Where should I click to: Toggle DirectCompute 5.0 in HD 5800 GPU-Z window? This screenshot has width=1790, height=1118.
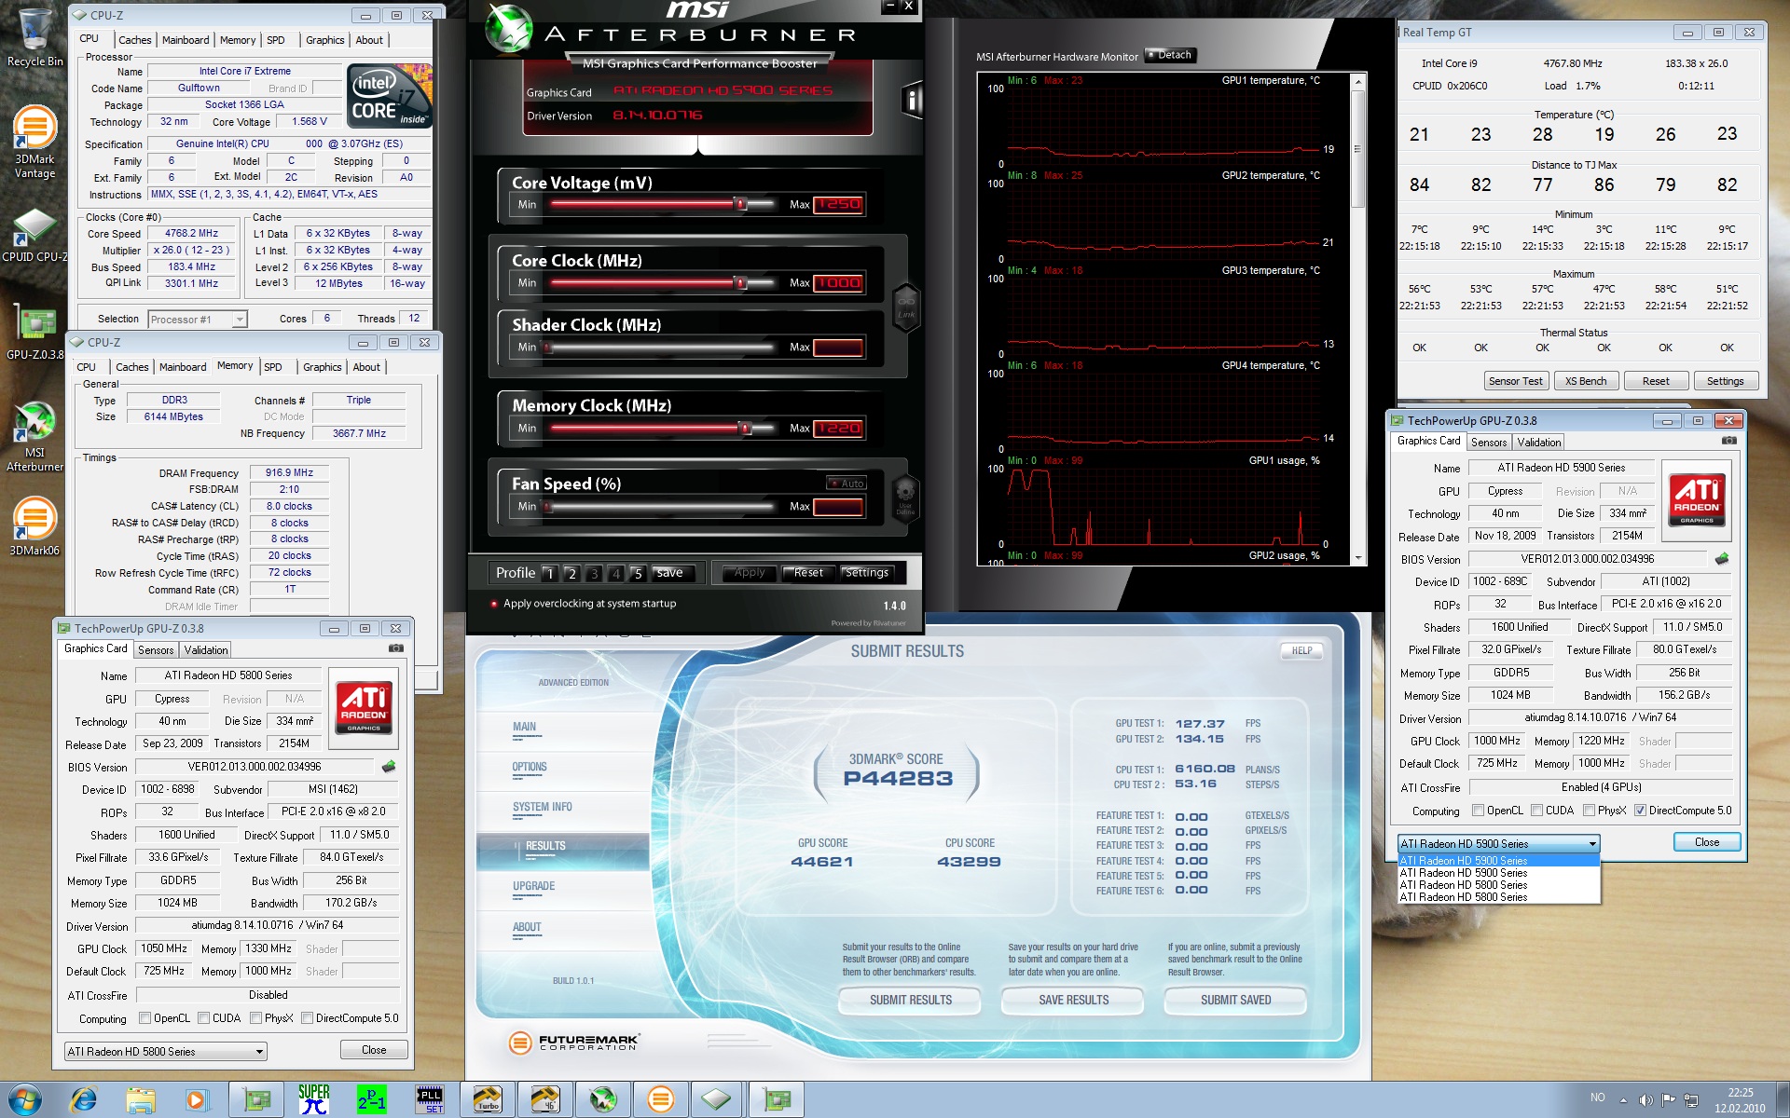pyautogui.click(x=307, y=1018)
